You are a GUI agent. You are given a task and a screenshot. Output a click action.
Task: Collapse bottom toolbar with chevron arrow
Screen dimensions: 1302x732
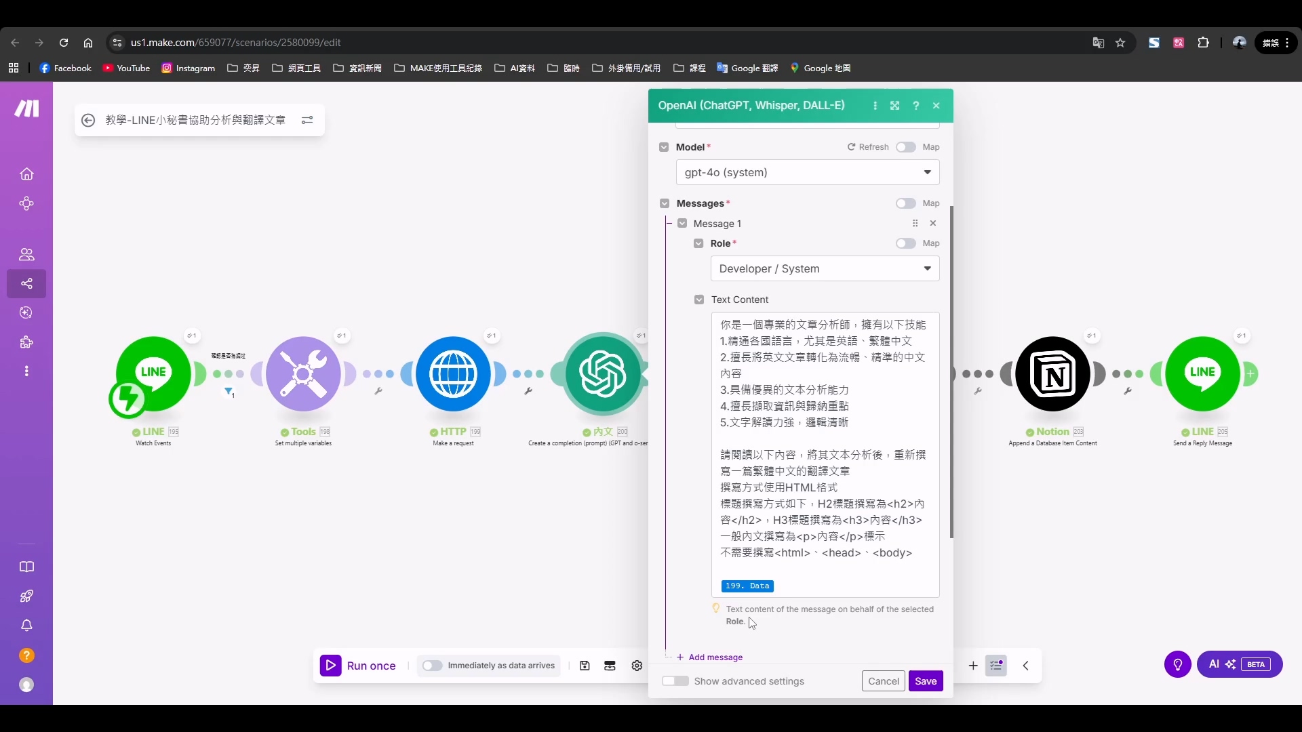point(1026,666)
